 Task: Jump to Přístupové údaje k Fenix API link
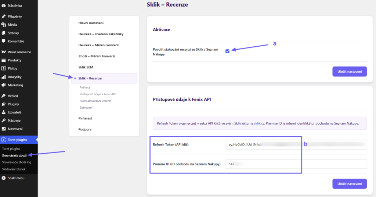click(x=98, y=94)
